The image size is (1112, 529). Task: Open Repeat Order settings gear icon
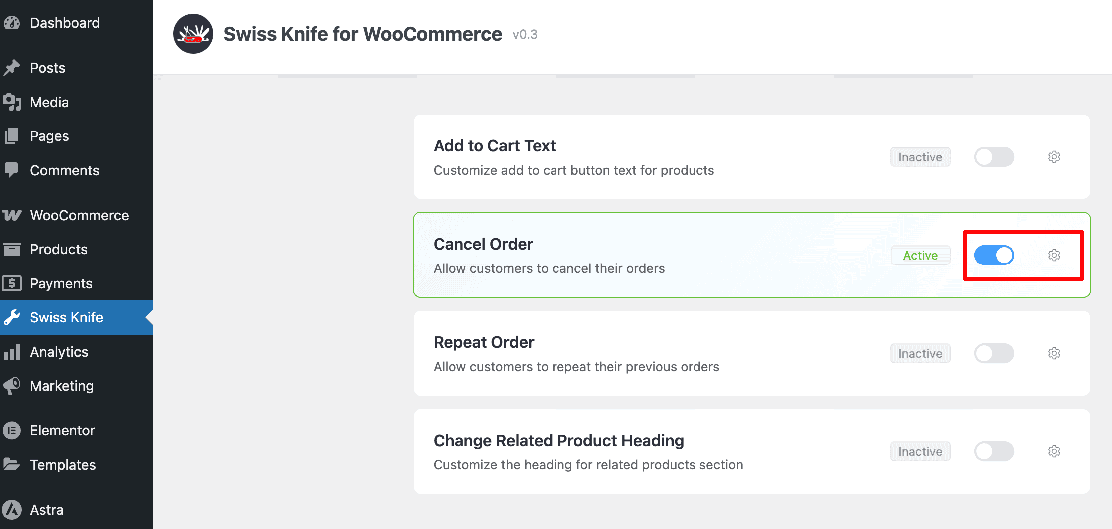click(1054, 353)
